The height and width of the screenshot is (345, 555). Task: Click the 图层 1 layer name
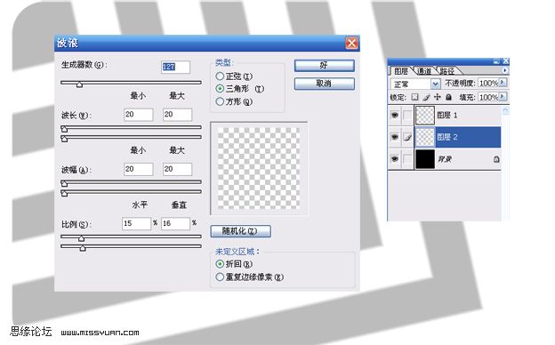pyautogui.click(x=447, y=116)
